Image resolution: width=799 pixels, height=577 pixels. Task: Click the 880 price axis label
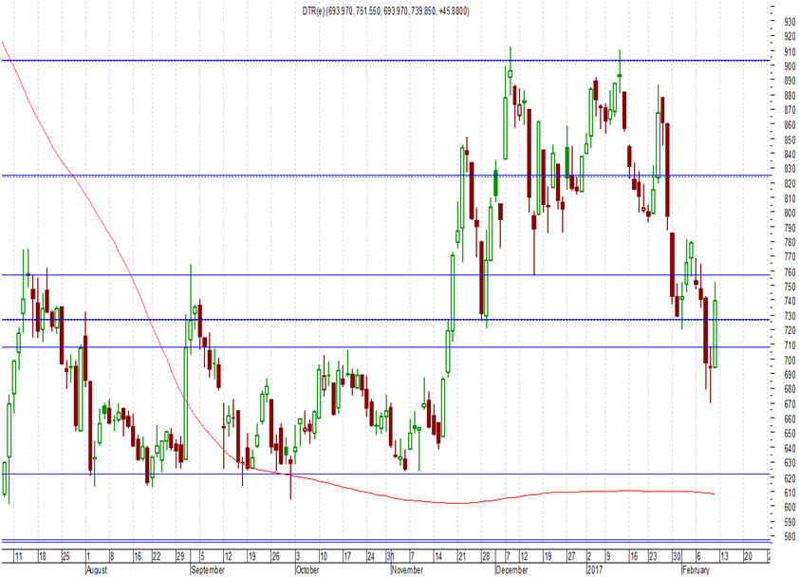pyautogui.click(x=790, y=95)
